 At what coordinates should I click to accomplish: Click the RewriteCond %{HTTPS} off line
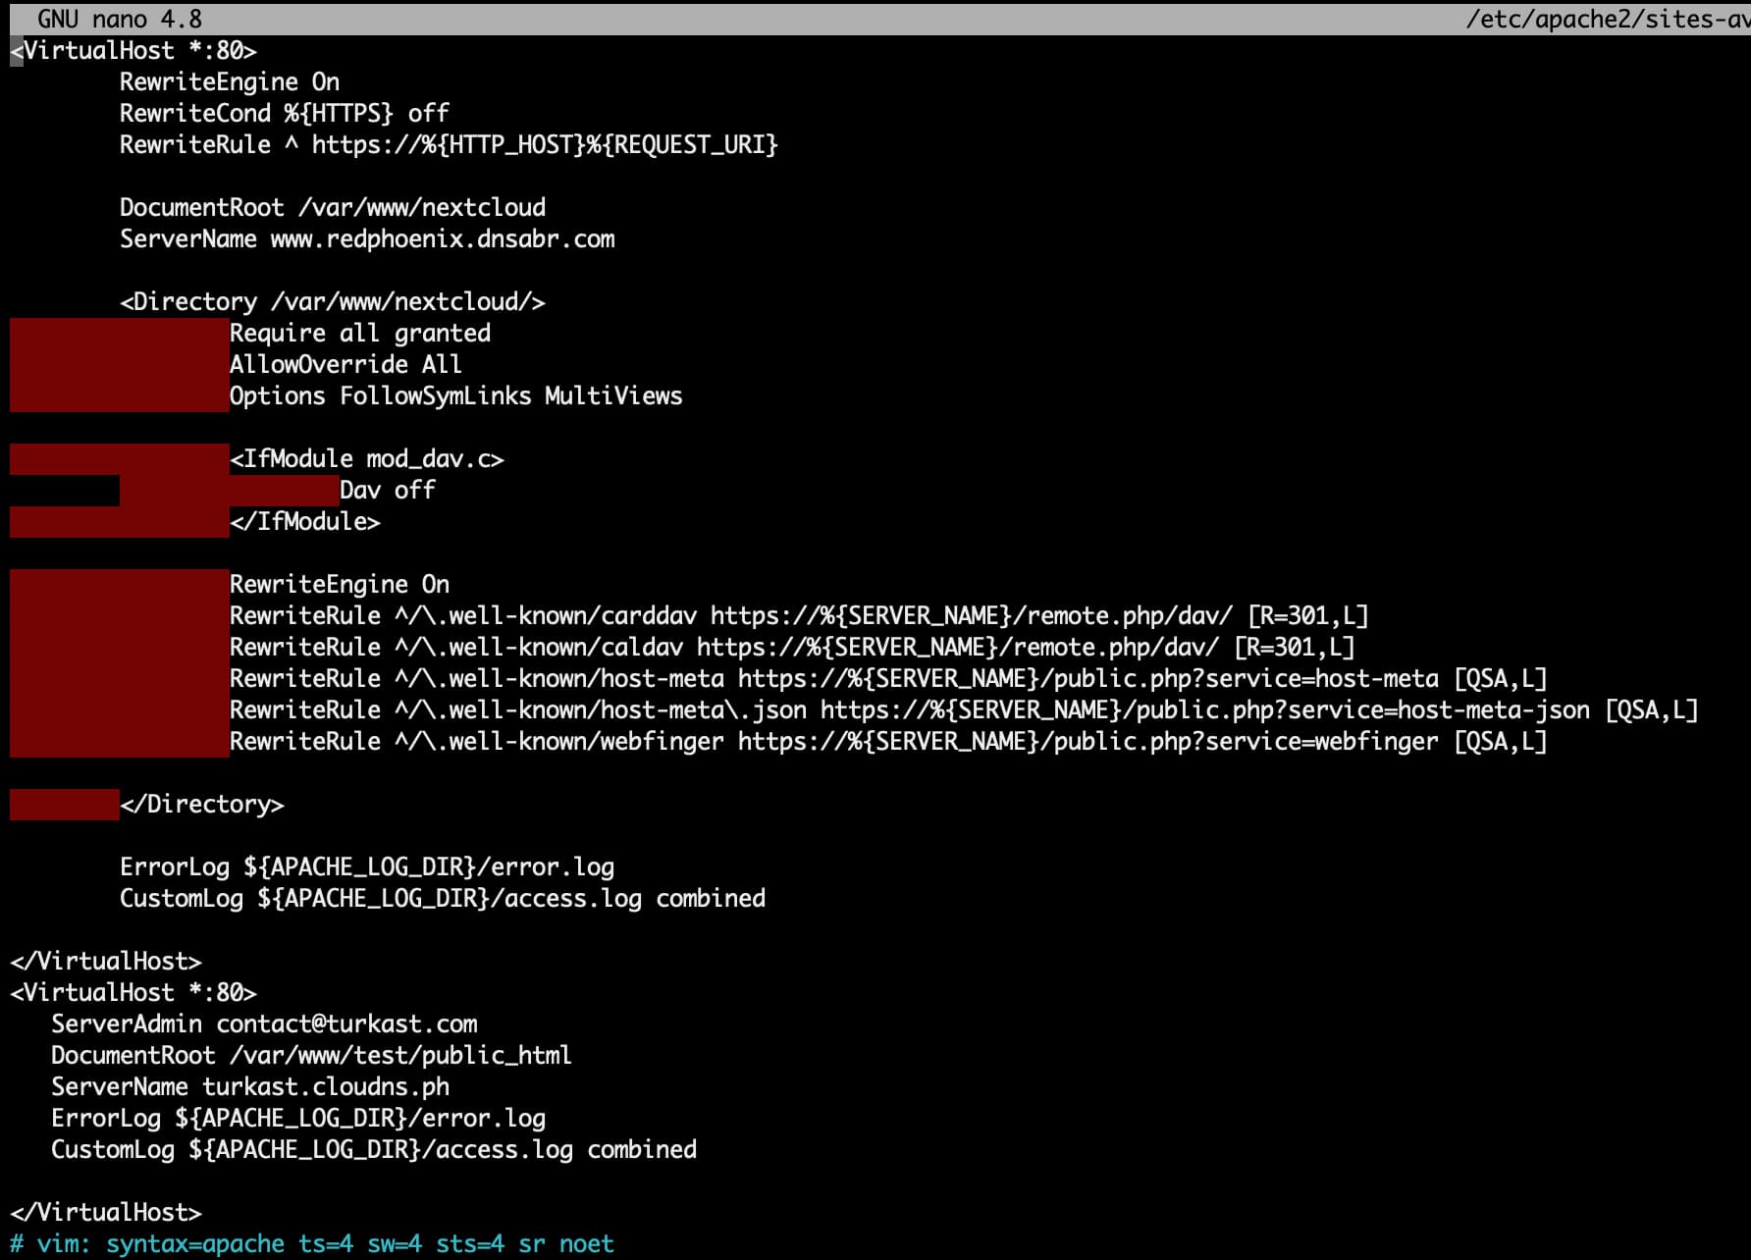point(285,113)
